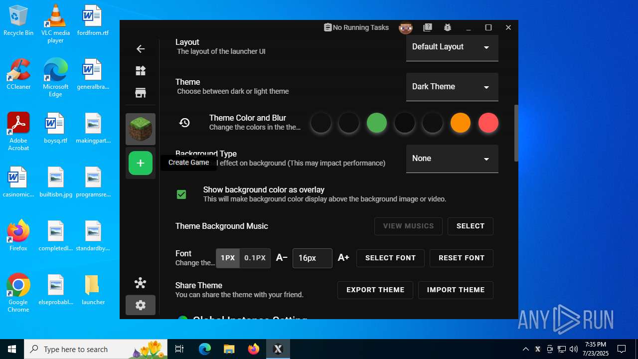Decrease font size with A− button
Viewport: 638px width, 359px height.
click(282, 258)
